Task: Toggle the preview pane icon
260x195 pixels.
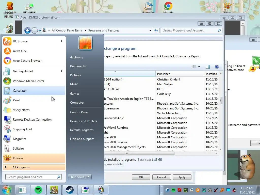Action: (x=208, y=67)
